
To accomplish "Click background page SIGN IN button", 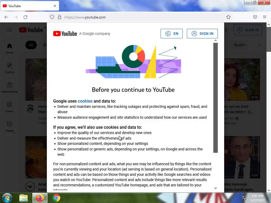I will [x=248, y=30].
